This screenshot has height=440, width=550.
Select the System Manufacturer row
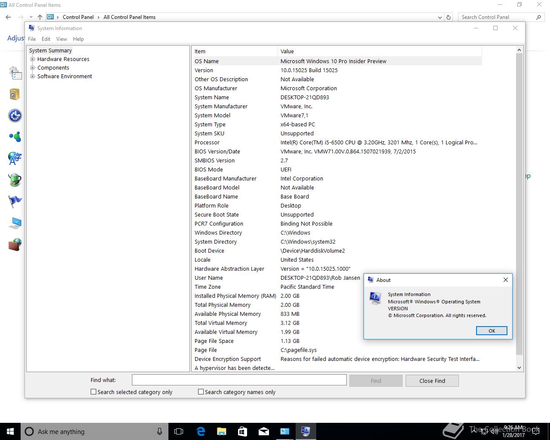coord(337,106)
